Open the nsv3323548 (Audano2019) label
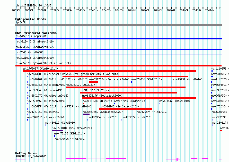Viewport: 229px width, 162px height. click(x=45, y=90)
